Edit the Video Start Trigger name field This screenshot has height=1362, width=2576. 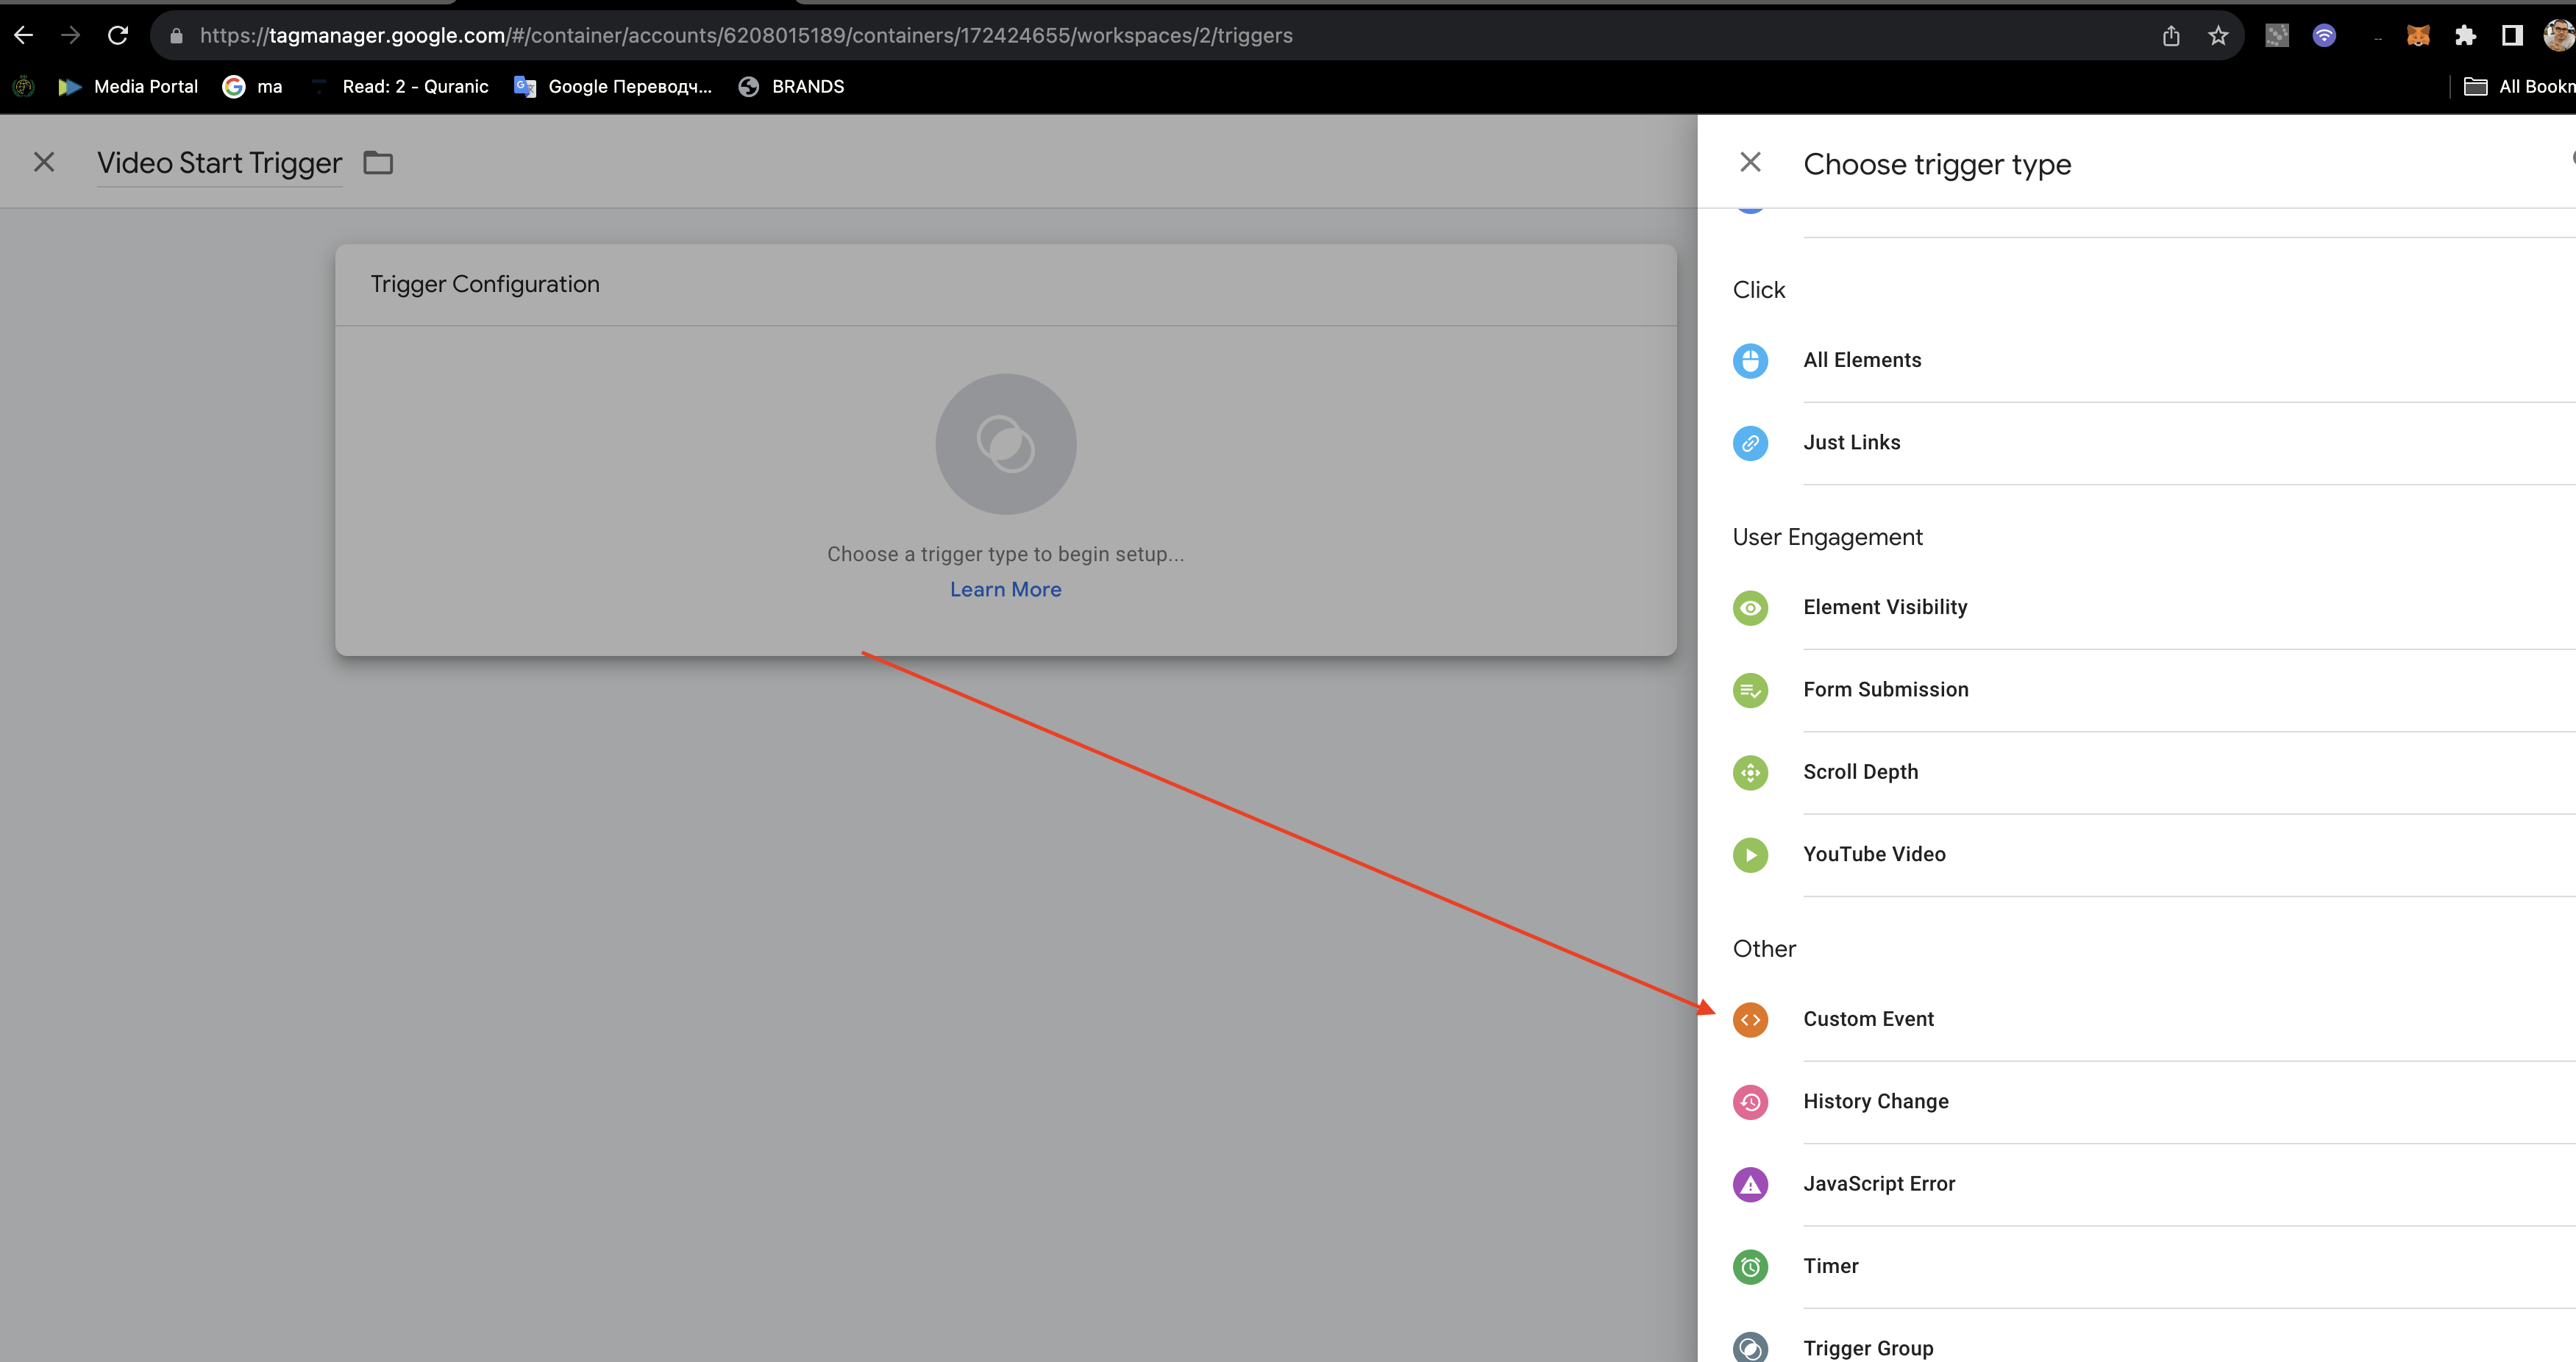pos(219,163)
